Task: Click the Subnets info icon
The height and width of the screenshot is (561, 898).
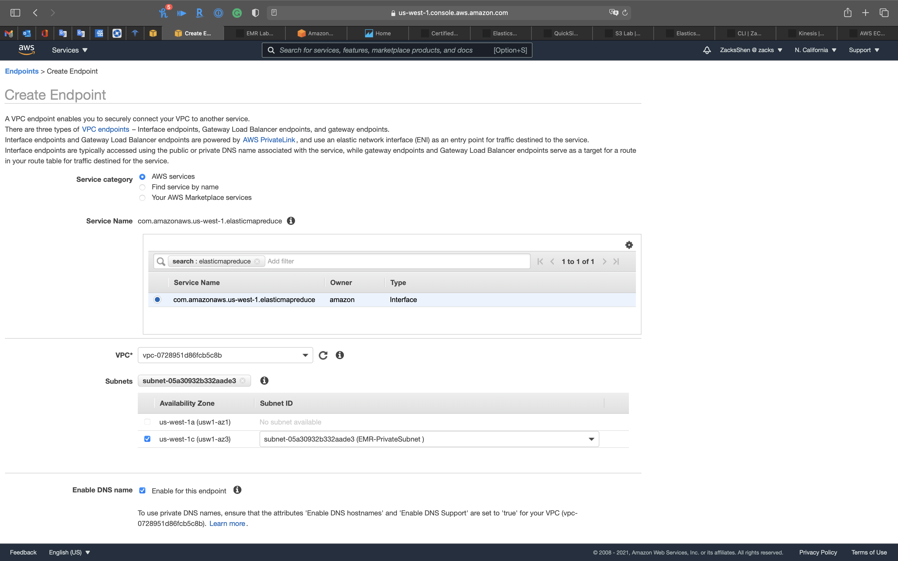Action: [264, 381]
